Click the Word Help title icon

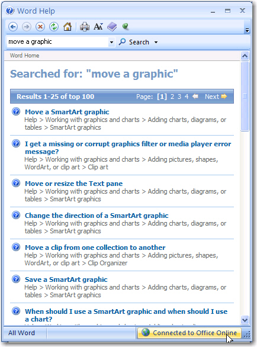pyautogui.click(x=9, y=11)
